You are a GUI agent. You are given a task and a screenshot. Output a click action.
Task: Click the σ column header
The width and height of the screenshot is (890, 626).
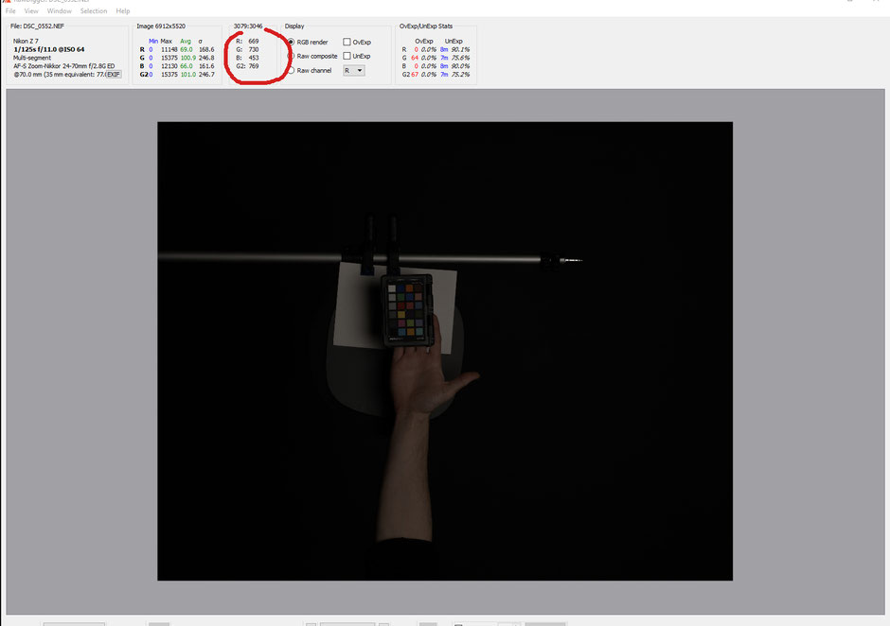tap(201, 41)
